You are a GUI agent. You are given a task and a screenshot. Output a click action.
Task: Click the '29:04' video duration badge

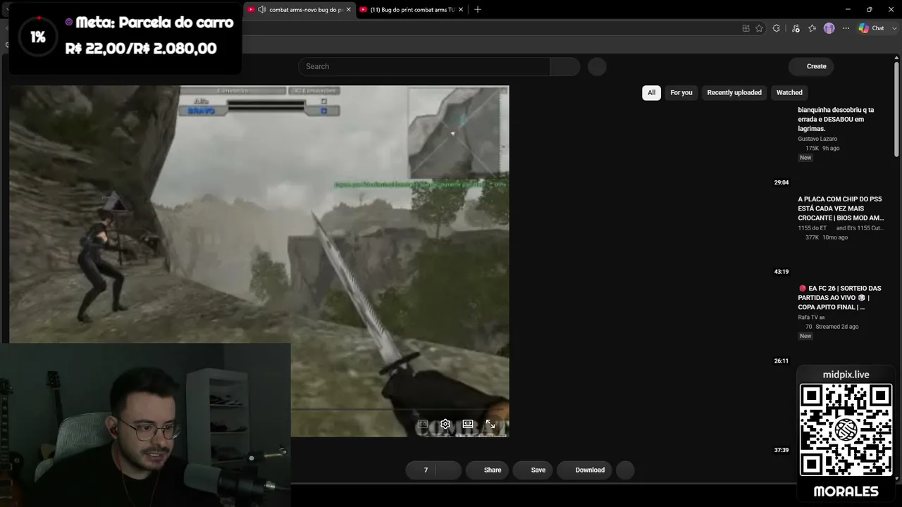pos(781,182)
